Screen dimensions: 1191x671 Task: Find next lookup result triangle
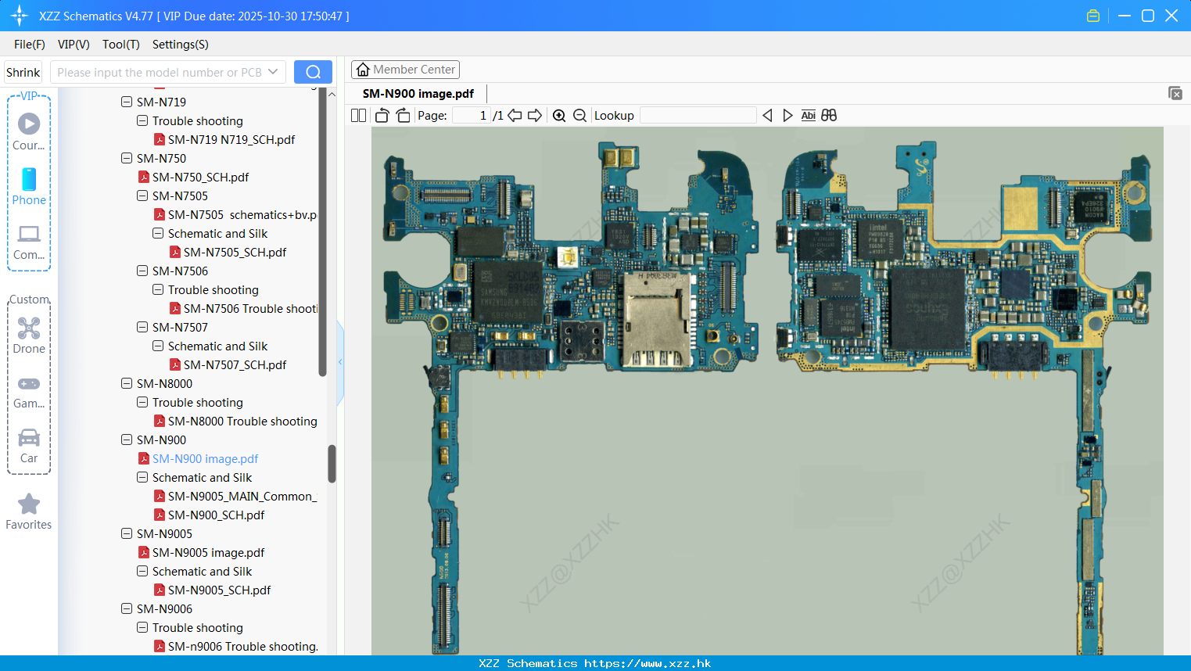coord(787,115)
